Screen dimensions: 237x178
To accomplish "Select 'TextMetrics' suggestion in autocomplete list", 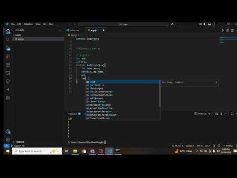I will tap(122, 85).
